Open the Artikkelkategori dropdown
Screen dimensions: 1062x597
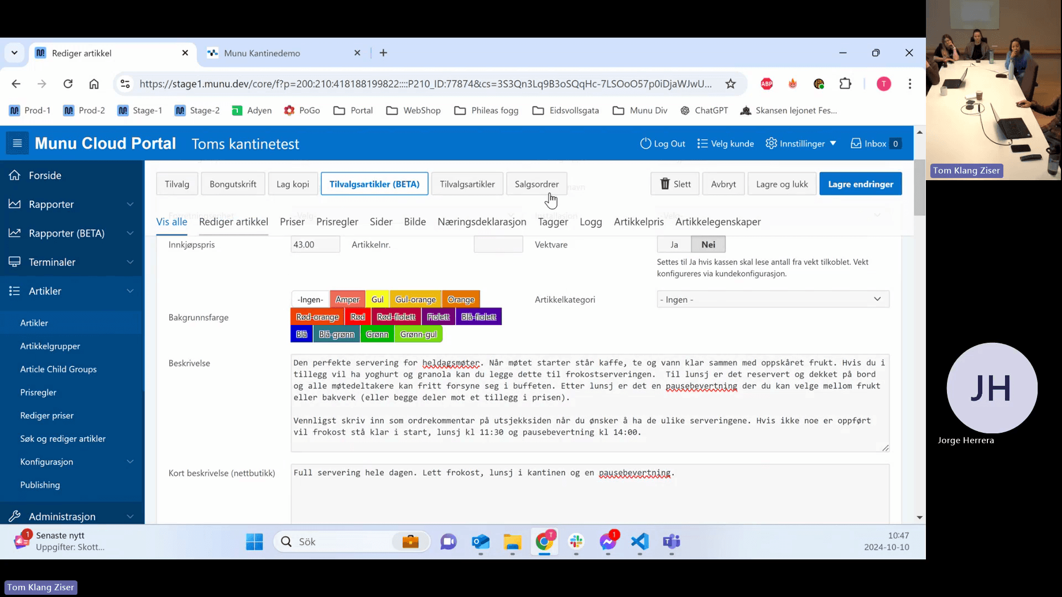click(773, 299)
